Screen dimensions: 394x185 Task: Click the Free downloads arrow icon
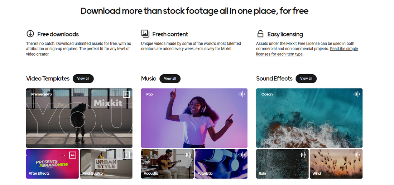(x=30, y=34)
